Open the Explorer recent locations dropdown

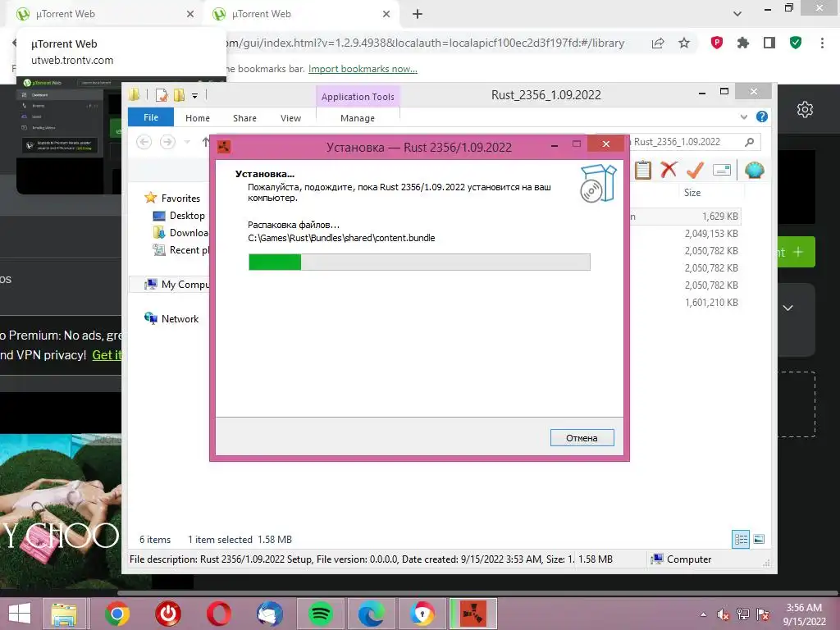tap(187, 142)
